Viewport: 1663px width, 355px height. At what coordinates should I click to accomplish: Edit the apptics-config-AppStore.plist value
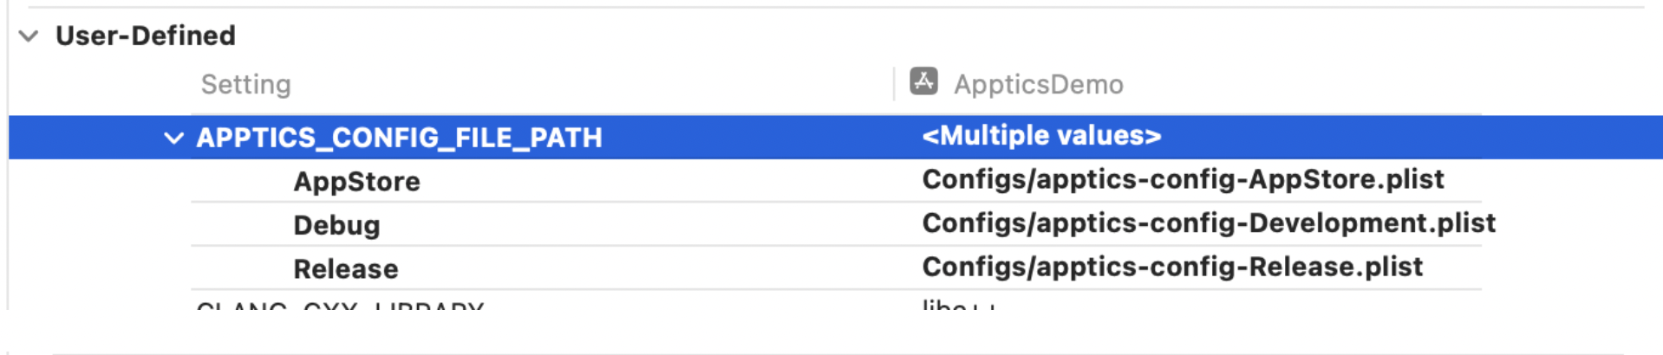click(x=1183, y=180)
